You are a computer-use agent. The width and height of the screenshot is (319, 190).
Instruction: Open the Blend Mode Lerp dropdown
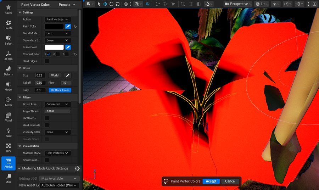point(58,33)
